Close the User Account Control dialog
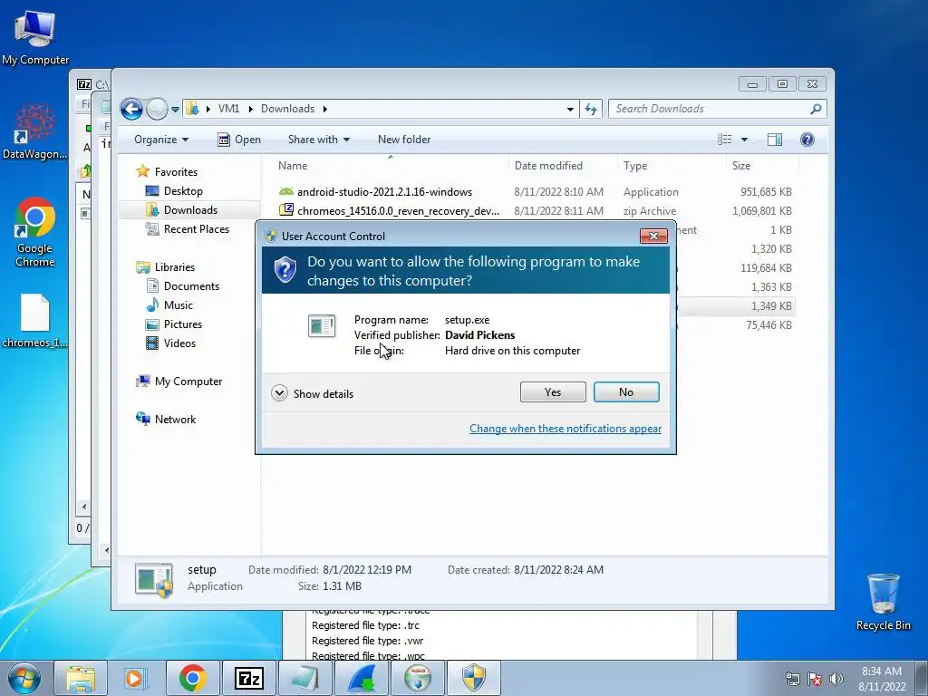This screenshot has width=928, height=696. tap(653, 237)
